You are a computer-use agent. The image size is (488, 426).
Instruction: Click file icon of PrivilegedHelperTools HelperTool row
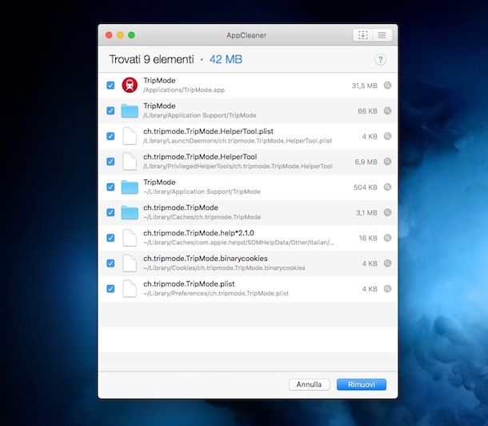tap(130, 162)
